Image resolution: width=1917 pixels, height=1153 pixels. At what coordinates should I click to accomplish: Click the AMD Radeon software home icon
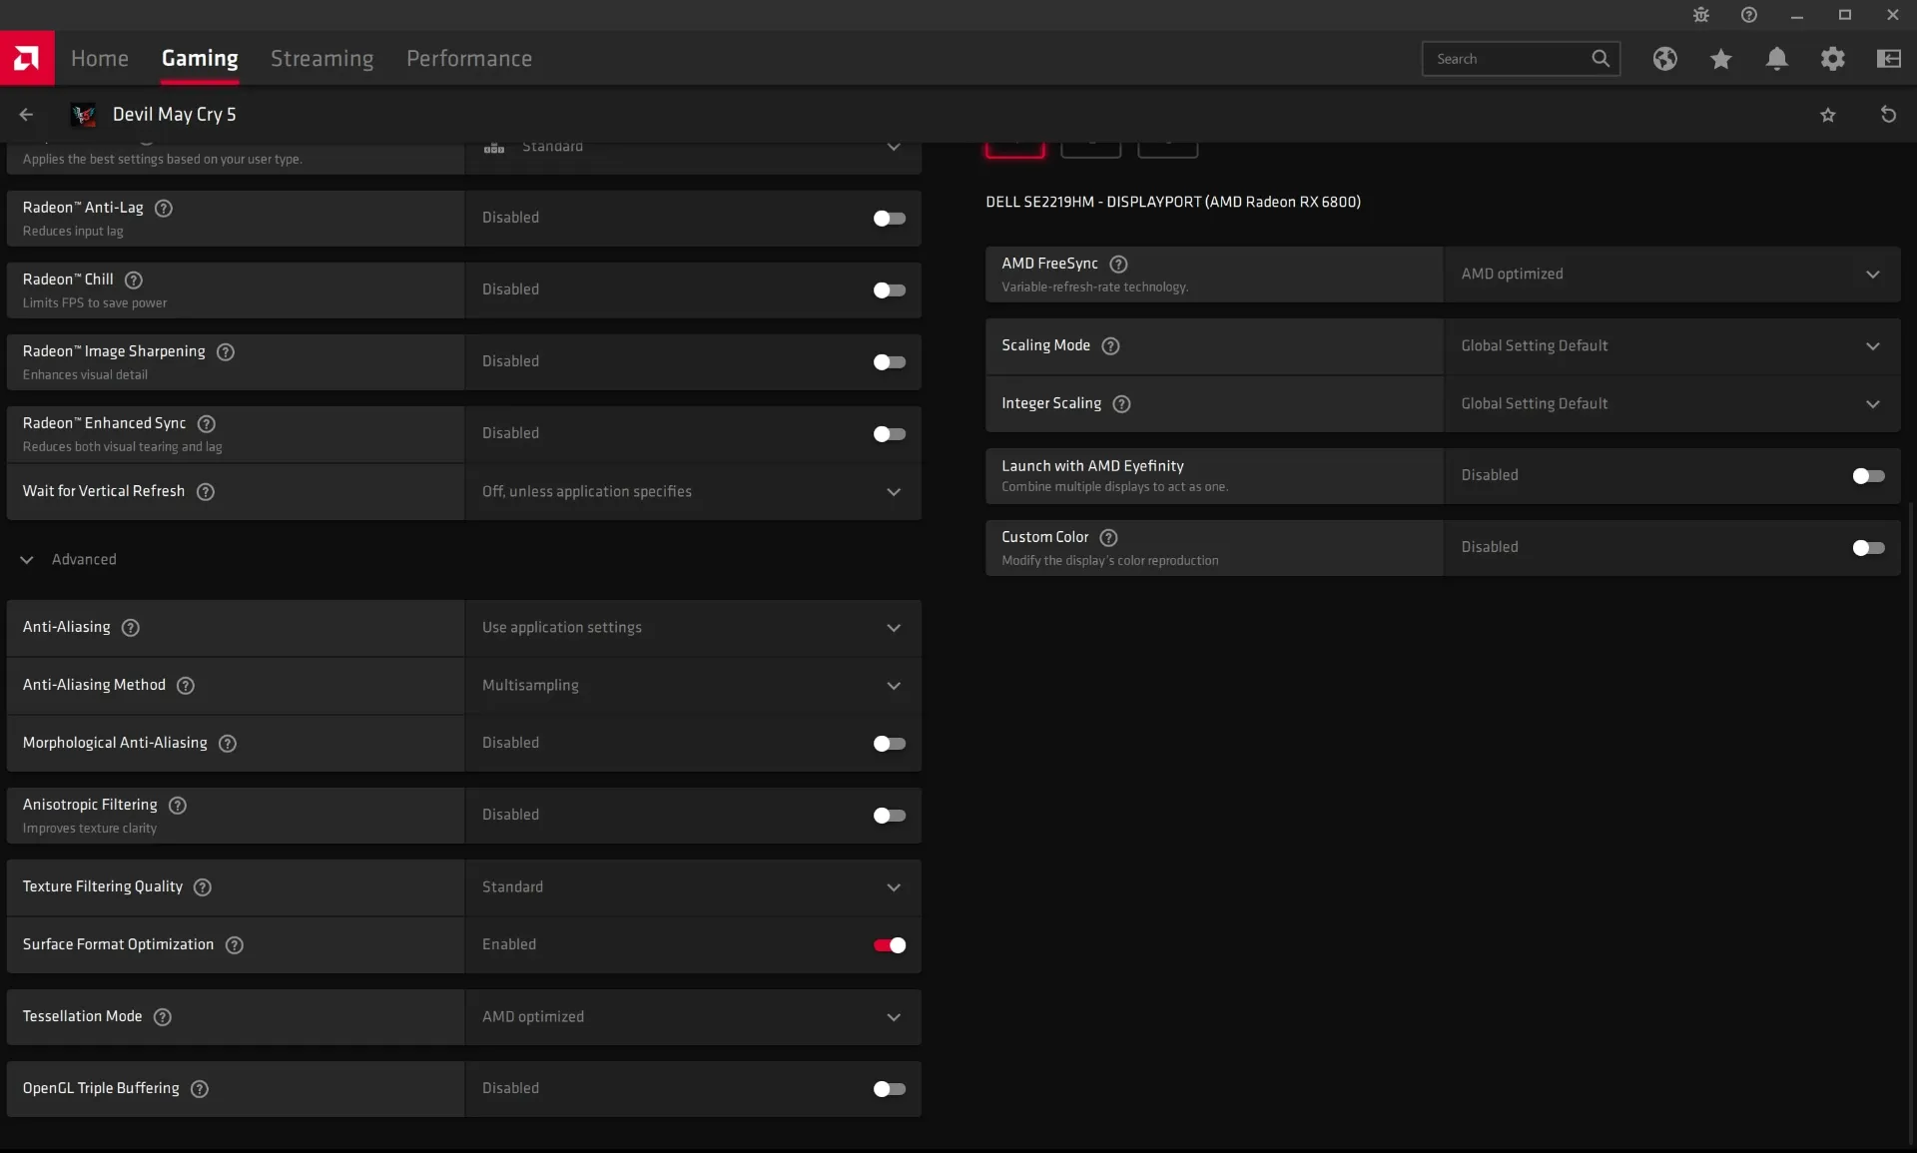26,58
